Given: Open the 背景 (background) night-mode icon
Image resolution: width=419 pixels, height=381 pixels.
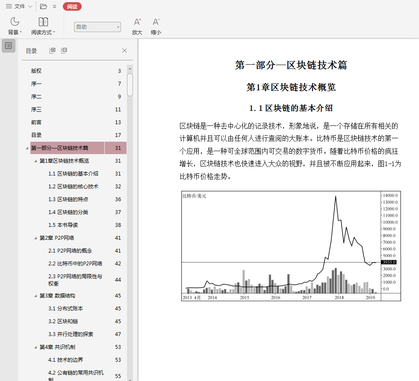Looking at the screenshot, I should click(x=15, y=22).
